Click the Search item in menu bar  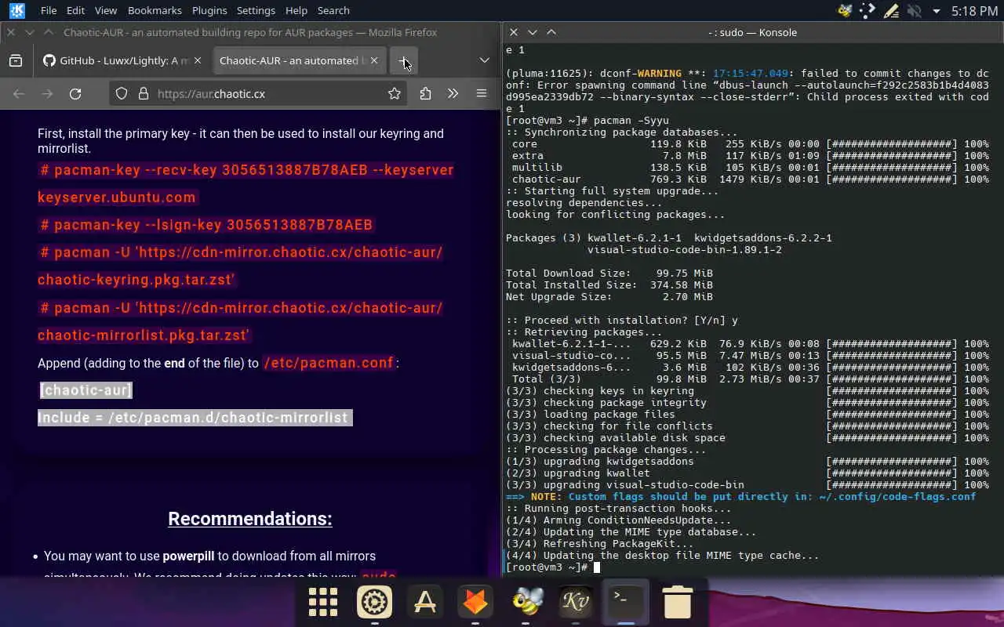333,10
